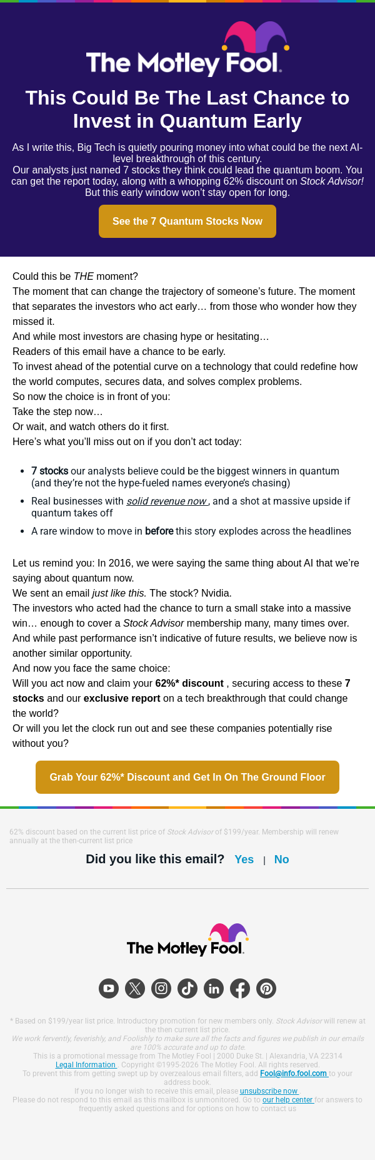The height and width of the screenshot is (1160, 375).
Task: Answer No to liking this email
Action: coord(281,860)
